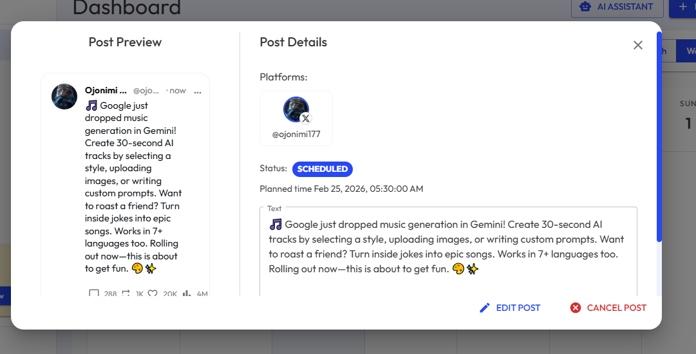This screenshot has width=696, height=354.
Task: Click the SCHEDULED status chip
Action: coord(323,169)
